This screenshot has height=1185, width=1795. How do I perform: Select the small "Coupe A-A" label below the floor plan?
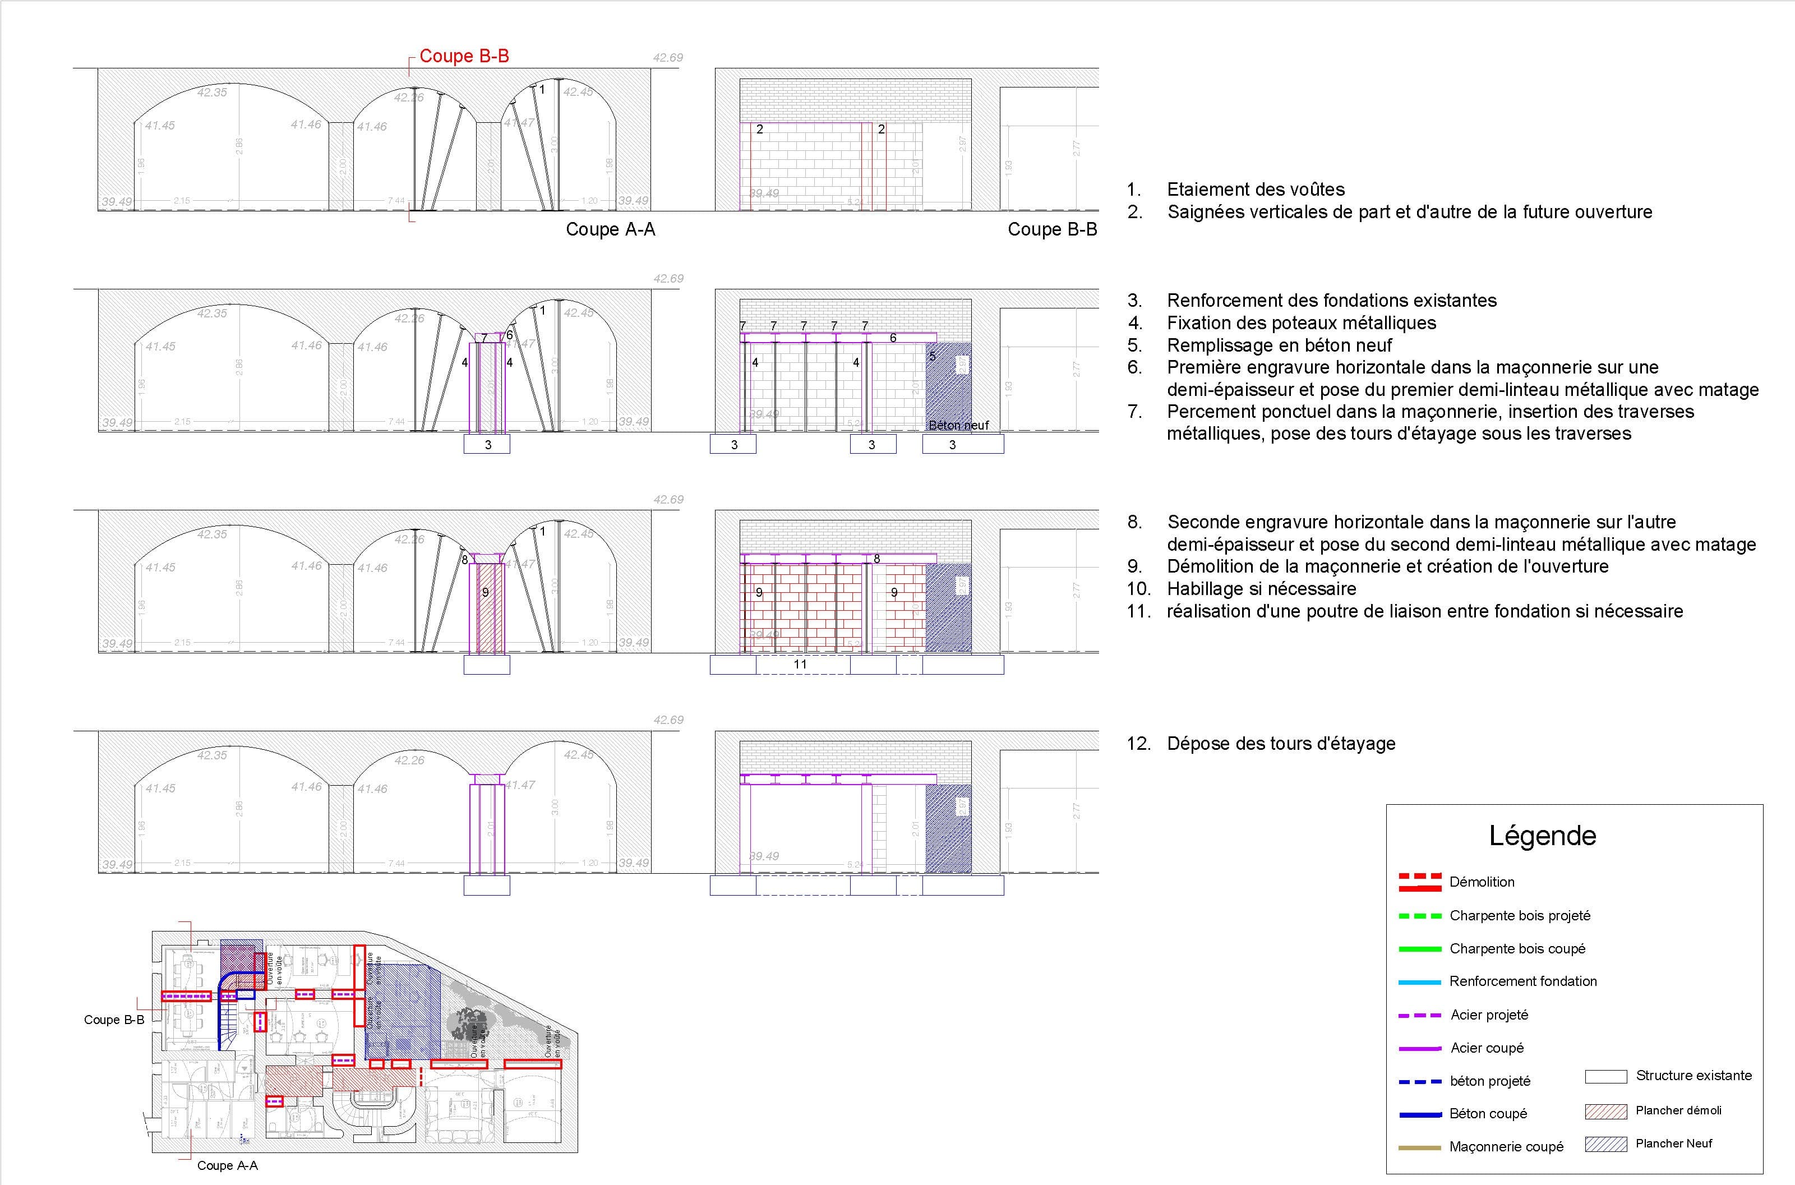pos(228,1165)
